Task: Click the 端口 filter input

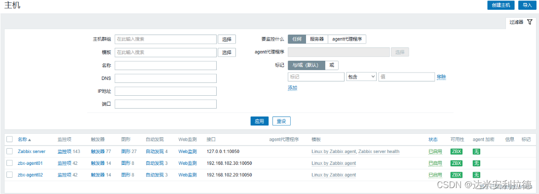Action: [x=165, y=104]
